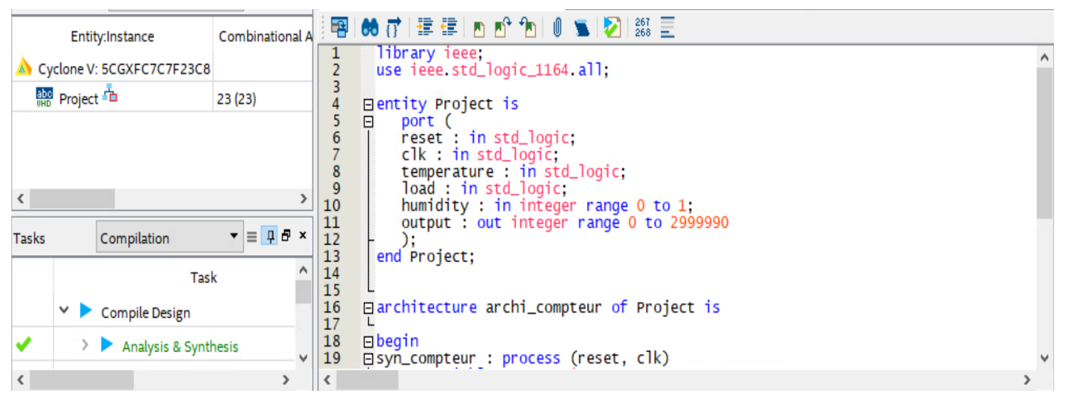The height and width of the screenshot is (402, 1066).
Task: Click the find matching delimiter icon
Action: tap(393, 27)
